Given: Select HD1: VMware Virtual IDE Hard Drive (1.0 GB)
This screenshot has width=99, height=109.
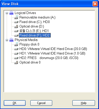Looking at the screenshot, I should 52,53.
